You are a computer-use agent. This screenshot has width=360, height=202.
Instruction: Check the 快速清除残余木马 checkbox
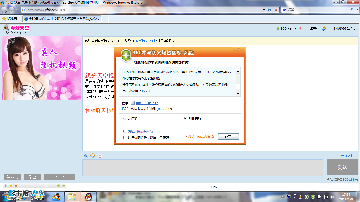point(125,131)
